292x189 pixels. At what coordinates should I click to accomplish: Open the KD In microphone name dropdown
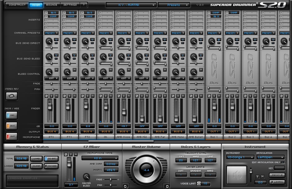click(x=100, y=158)
